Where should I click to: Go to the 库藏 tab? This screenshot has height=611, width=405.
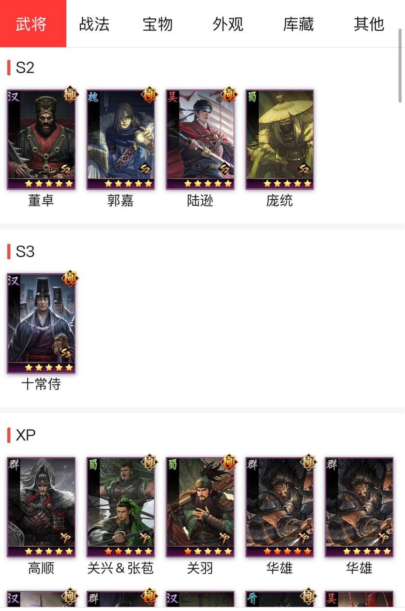(x=298, y=24)
